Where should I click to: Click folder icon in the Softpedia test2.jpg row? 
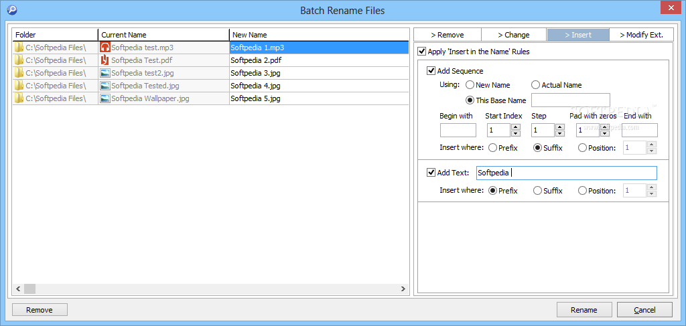(19, 72)
